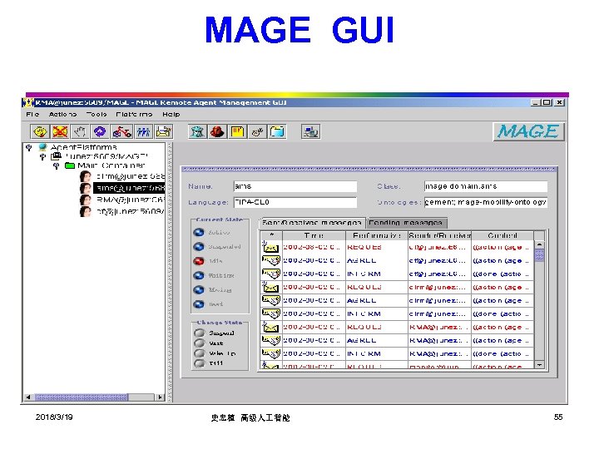Click the envelope icon in df REQUEST row
Screen dimensions: 599x449
pos(270,247)
